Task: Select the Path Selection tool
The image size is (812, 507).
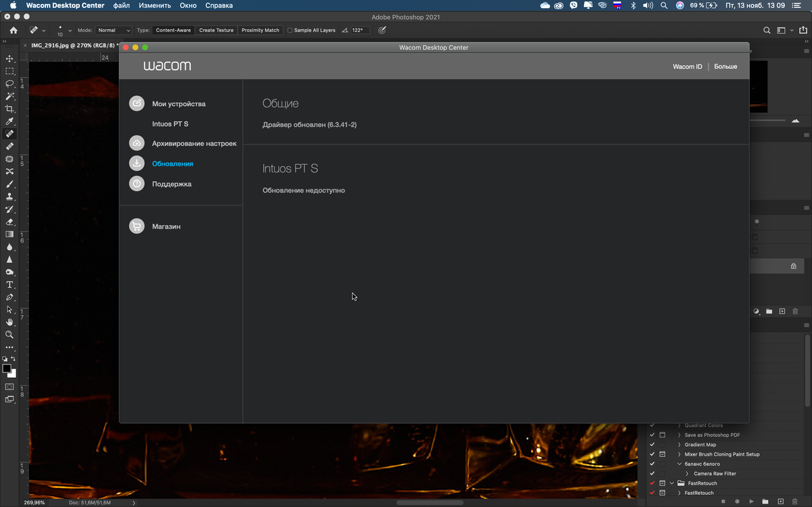Action: (x=9, y=310)
